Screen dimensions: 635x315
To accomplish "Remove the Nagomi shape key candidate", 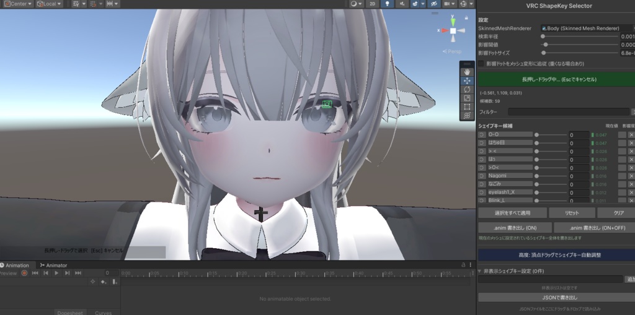I will click(x=631, y=176).
